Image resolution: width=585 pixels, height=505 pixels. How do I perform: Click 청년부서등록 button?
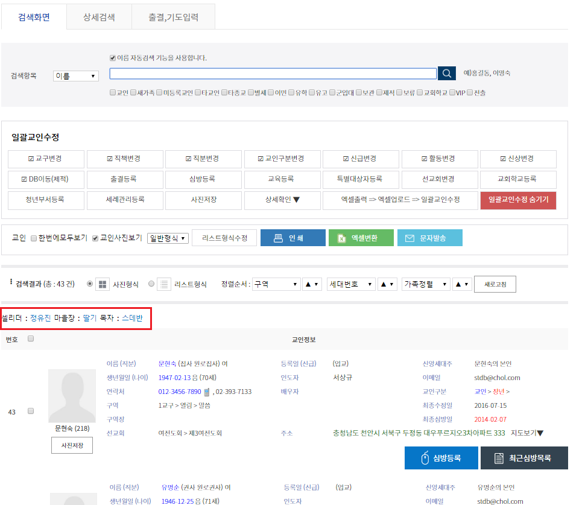tap(46, 200)
